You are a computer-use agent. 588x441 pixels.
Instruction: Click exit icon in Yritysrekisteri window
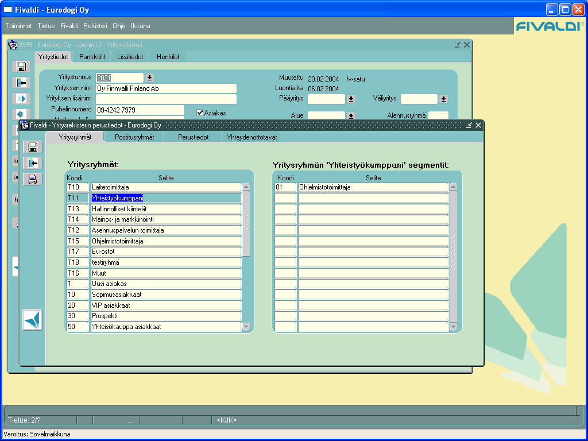[x=21, y=83]
